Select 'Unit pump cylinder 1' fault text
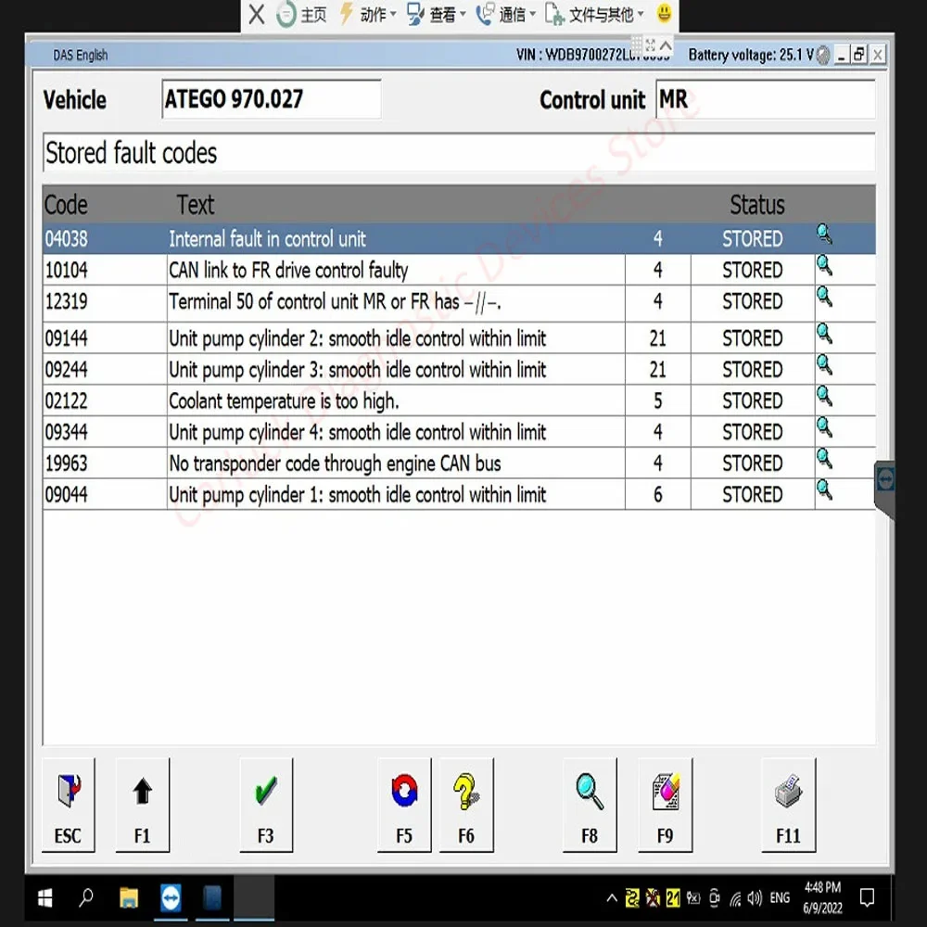The height and width of the screenshot is (927, 927). pos(357,495)
